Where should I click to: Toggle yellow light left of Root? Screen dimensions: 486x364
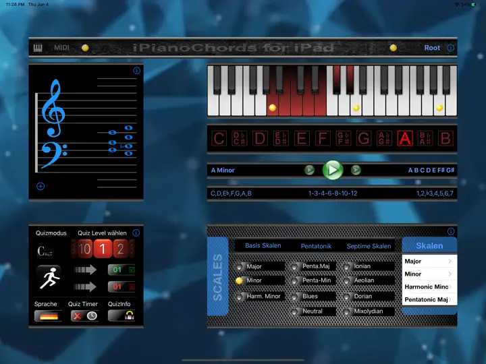(x=393, y=48)
